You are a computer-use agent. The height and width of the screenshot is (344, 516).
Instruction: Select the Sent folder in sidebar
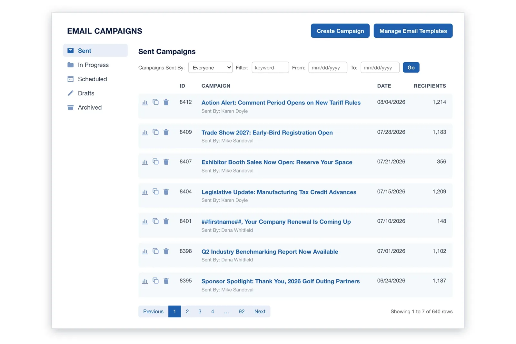(95, 51)
